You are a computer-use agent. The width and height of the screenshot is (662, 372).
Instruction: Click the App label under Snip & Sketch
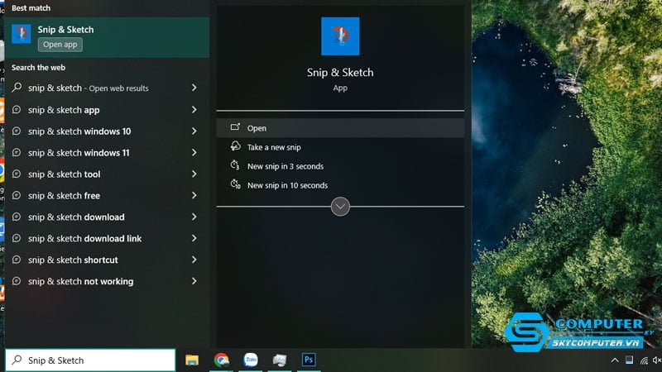pos(340,88)
